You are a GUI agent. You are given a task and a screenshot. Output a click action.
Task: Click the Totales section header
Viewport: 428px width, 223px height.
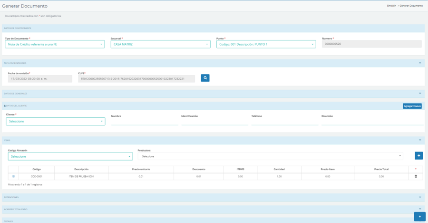[x=213, y=221]
